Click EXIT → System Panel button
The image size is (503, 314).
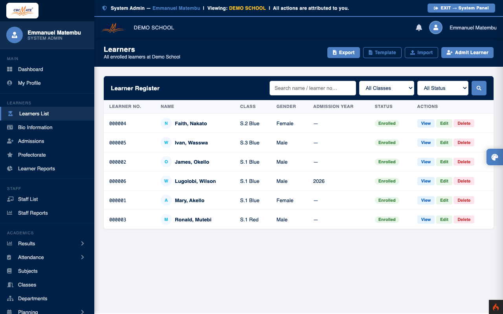pos(461,8)
